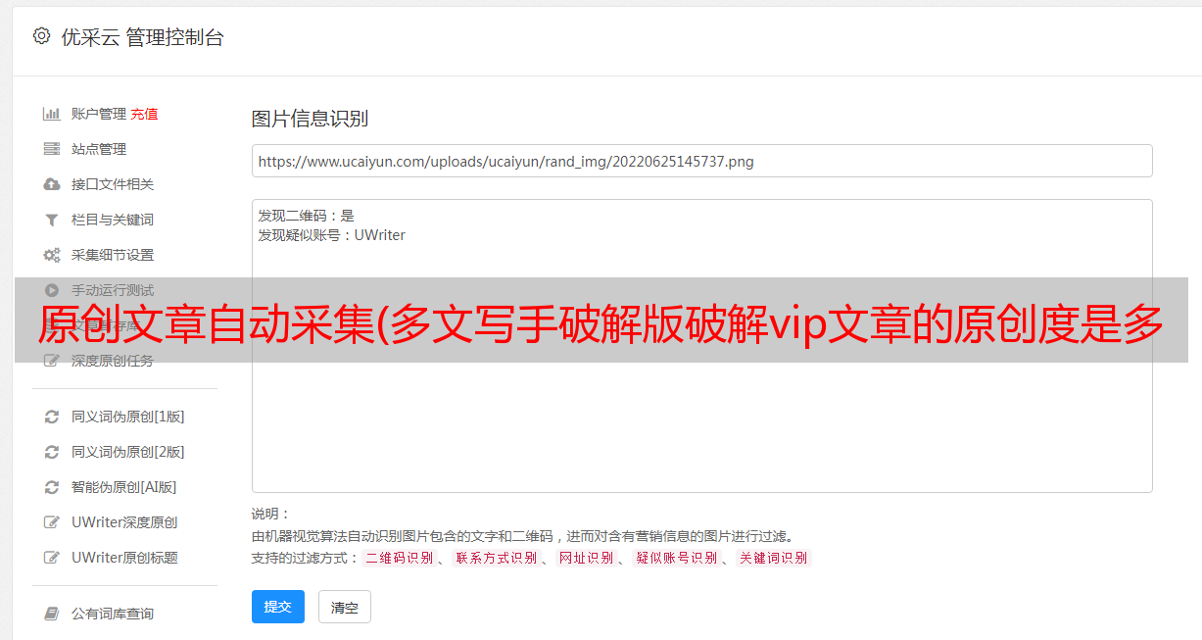Clear the form with 清空 button
This screenshot has height=640, width=1202.
point(345,607)
